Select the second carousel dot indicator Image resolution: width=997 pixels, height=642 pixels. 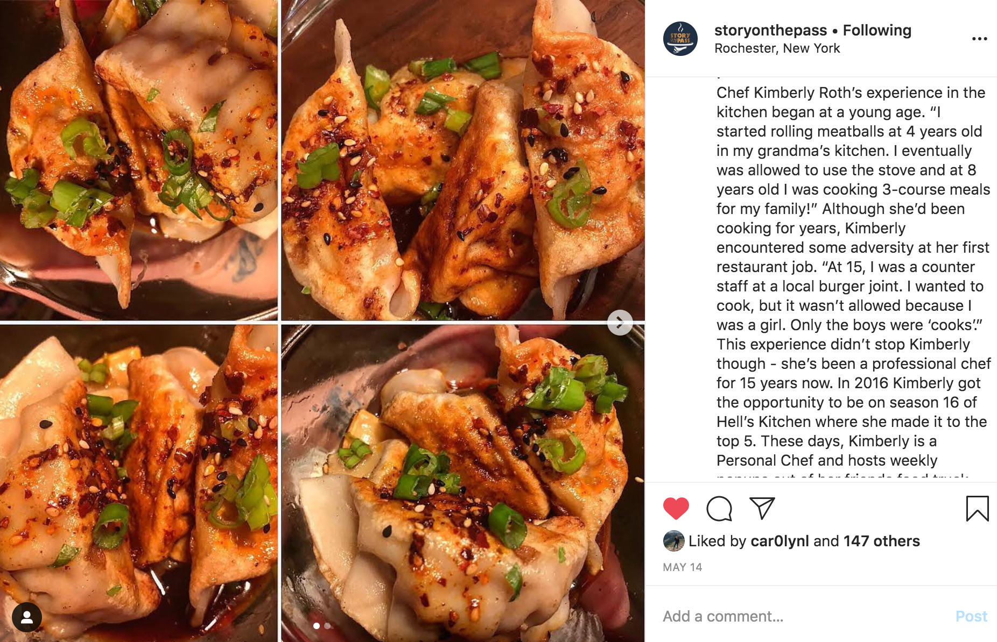(x=327, y=625)
